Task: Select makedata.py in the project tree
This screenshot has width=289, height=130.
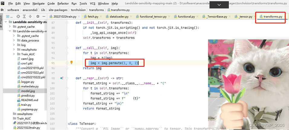Action: 28,86
